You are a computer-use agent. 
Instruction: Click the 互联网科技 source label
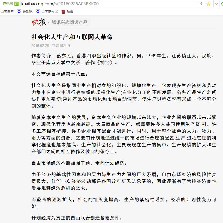coord(61,46)
